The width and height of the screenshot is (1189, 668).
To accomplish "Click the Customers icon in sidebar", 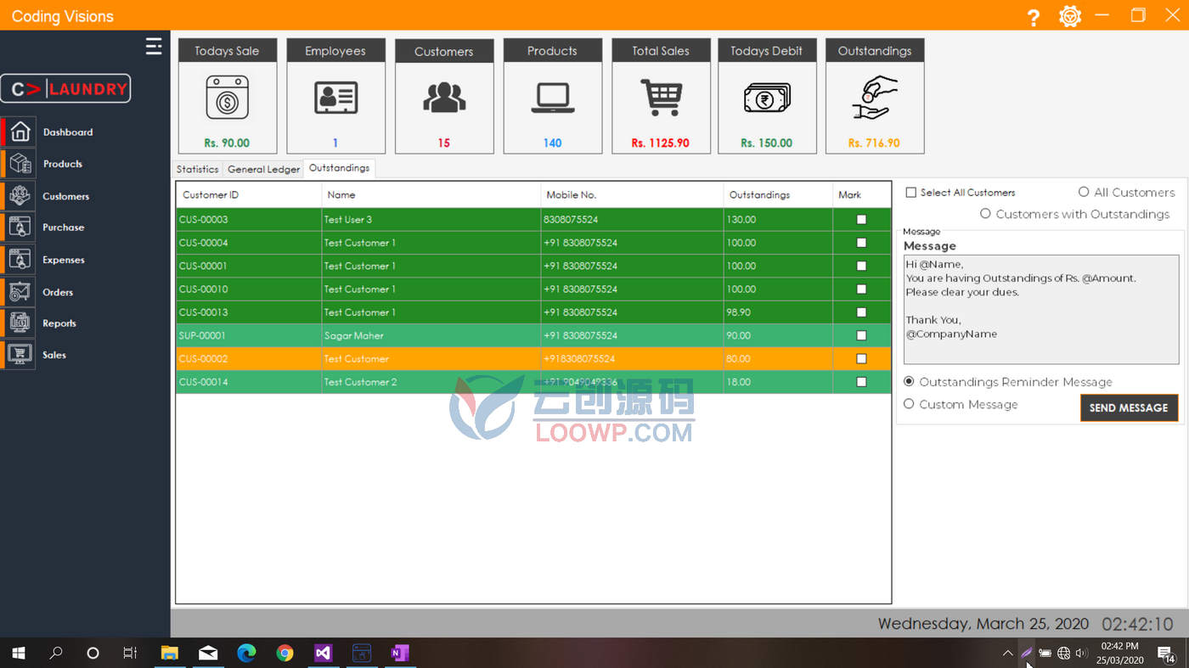I will (x=20, y=196).
